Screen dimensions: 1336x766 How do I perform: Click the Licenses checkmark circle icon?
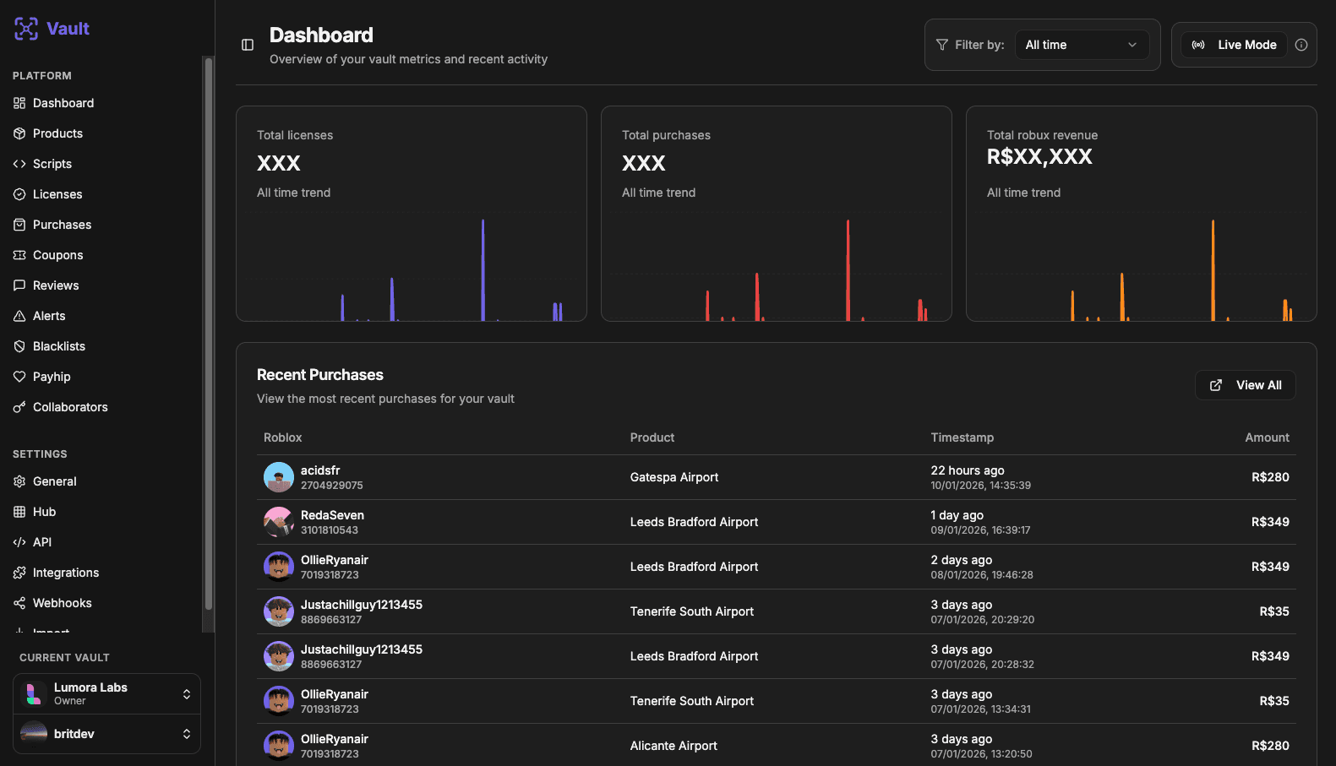tap(19, 194)
